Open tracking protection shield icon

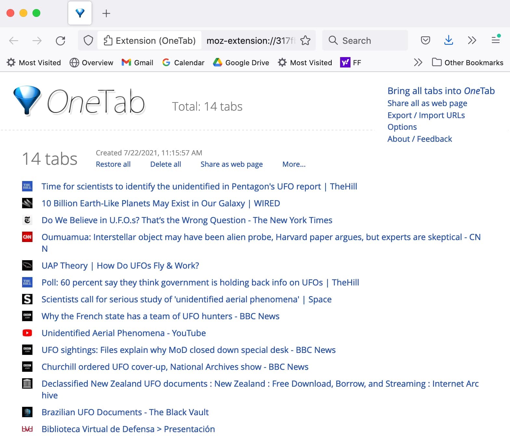(88, 41)
